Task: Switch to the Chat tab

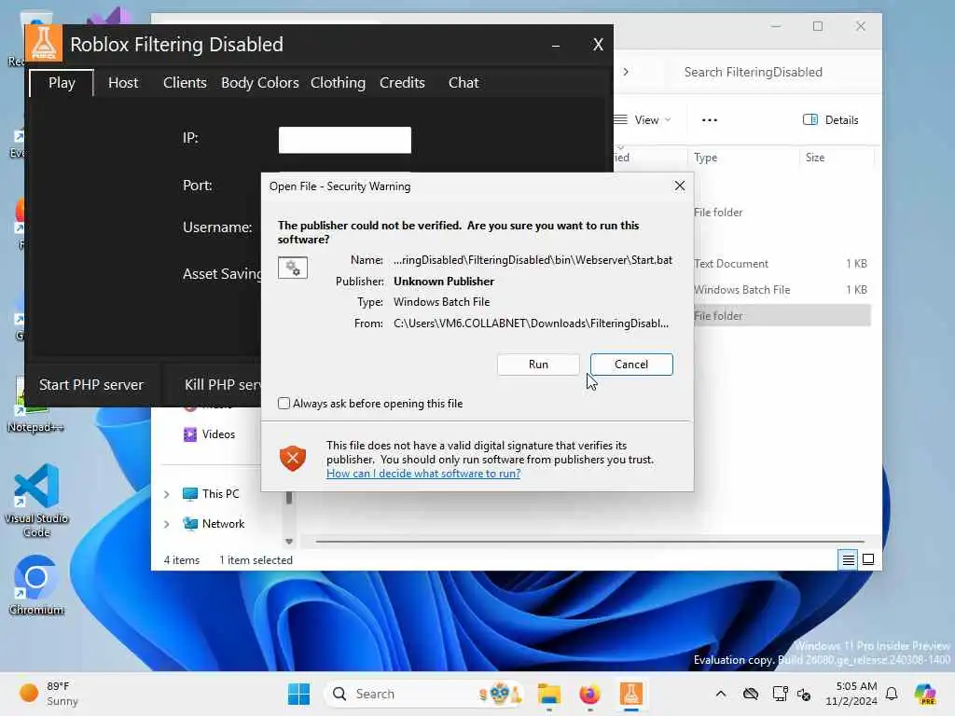Action: 464,83
